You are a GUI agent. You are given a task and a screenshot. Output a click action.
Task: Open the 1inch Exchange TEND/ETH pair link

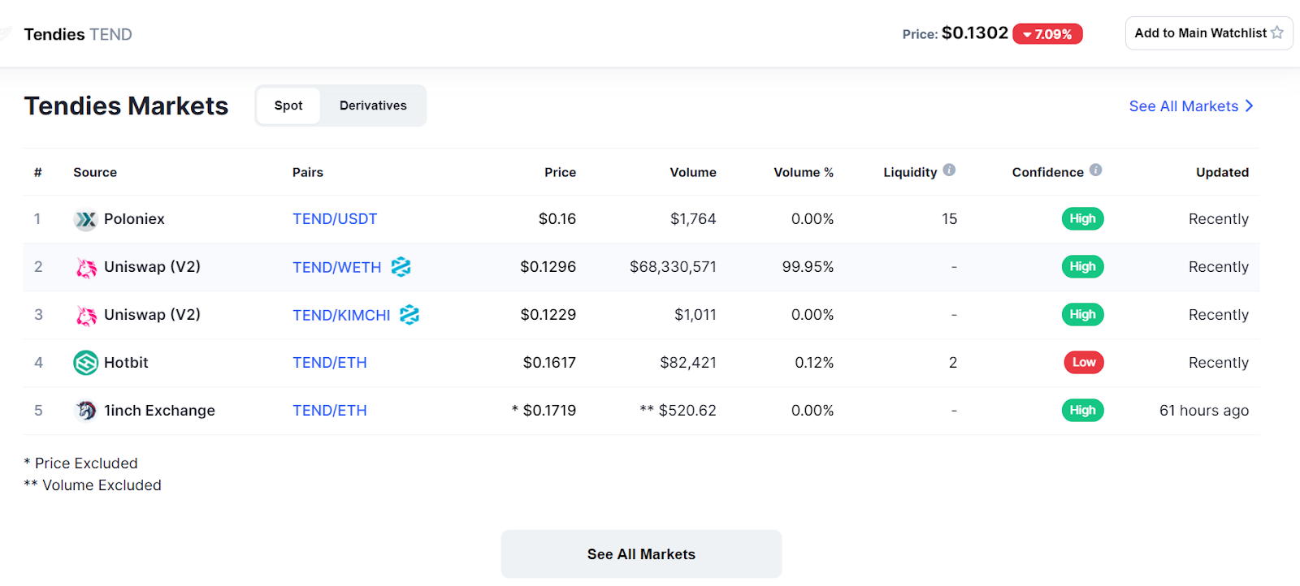tap(330, 411)
